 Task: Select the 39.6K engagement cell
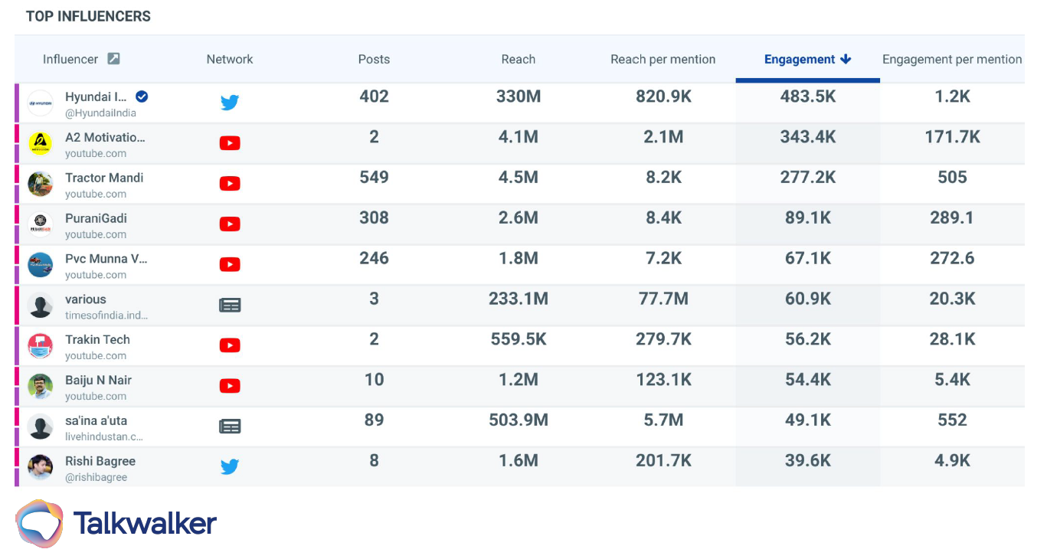point(807,460)
